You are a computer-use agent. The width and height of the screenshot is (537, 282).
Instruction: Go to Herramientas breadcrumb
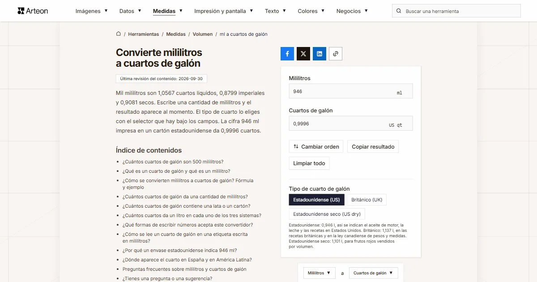point(144,34)
